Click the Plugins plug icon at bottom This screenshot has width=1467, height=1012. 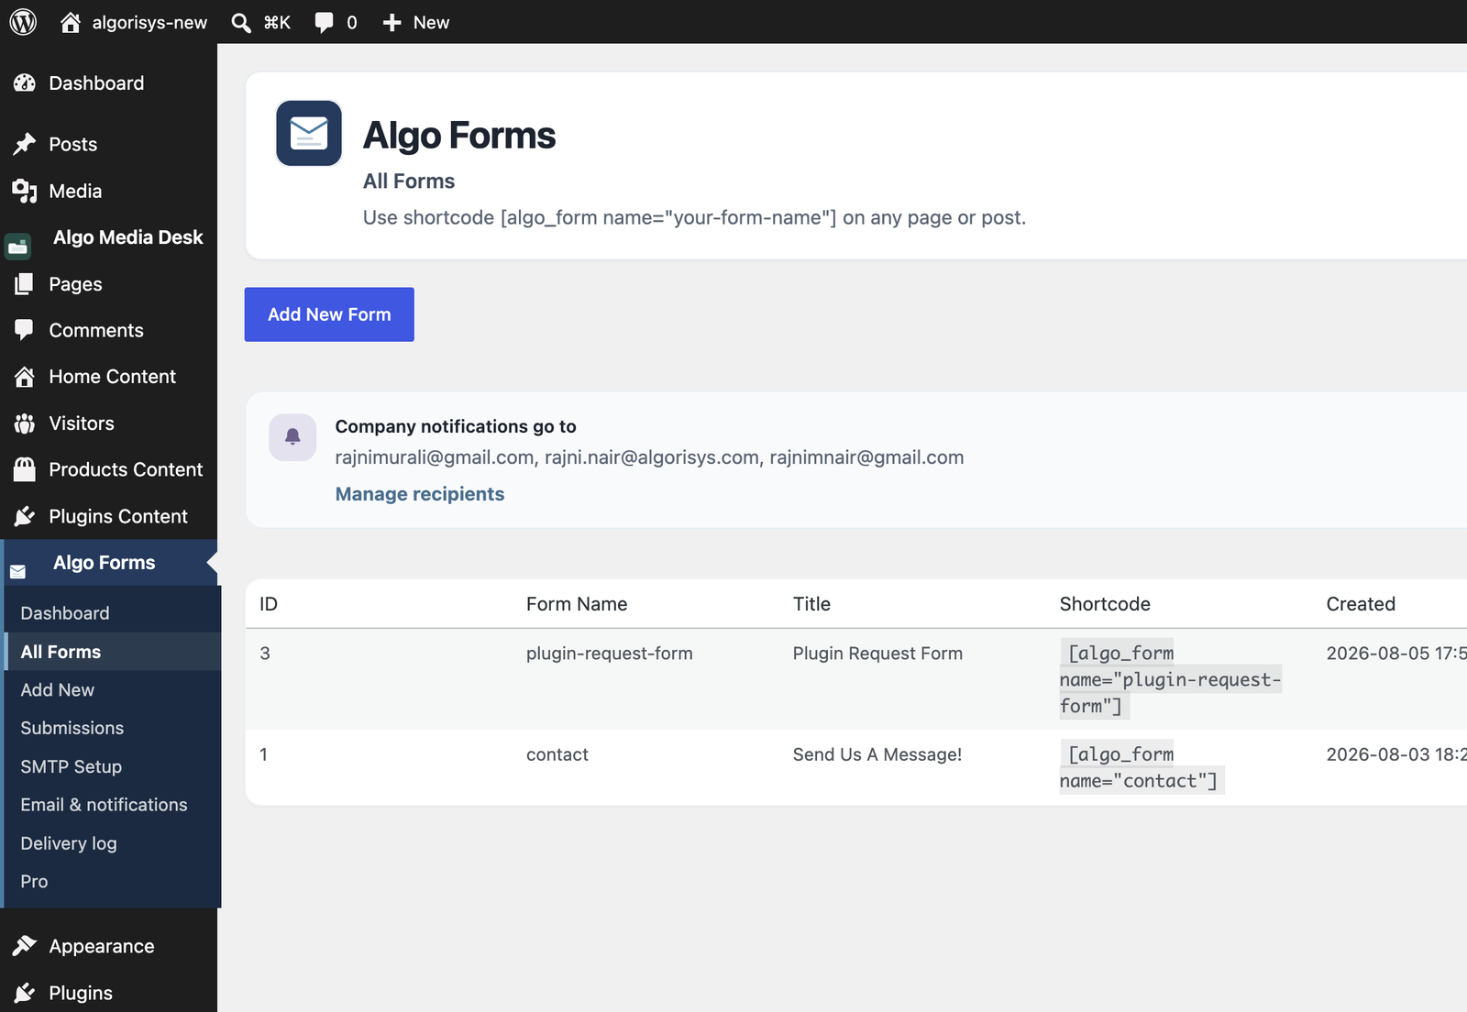[x=25, y=993]
